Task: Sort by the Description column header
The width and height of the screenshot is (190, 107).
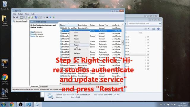Action: (x=83, y=25)
